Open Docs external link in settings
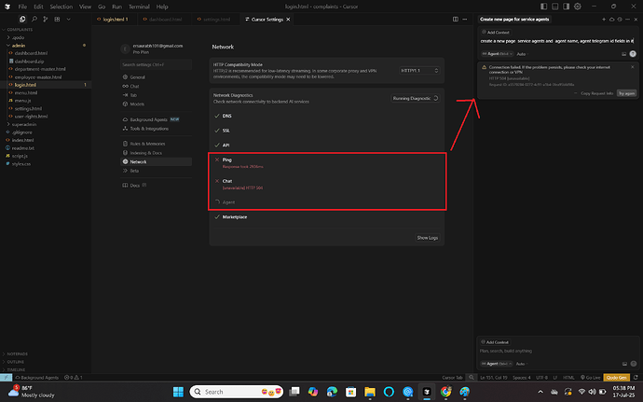This screenshot has width=643, height=402. tap(134, 186)
